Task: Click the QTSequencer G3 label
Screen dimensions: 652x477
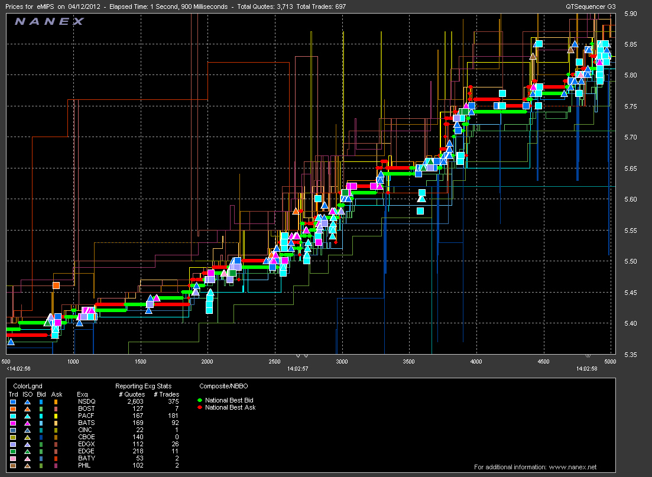Action: [x=591, y=7]
